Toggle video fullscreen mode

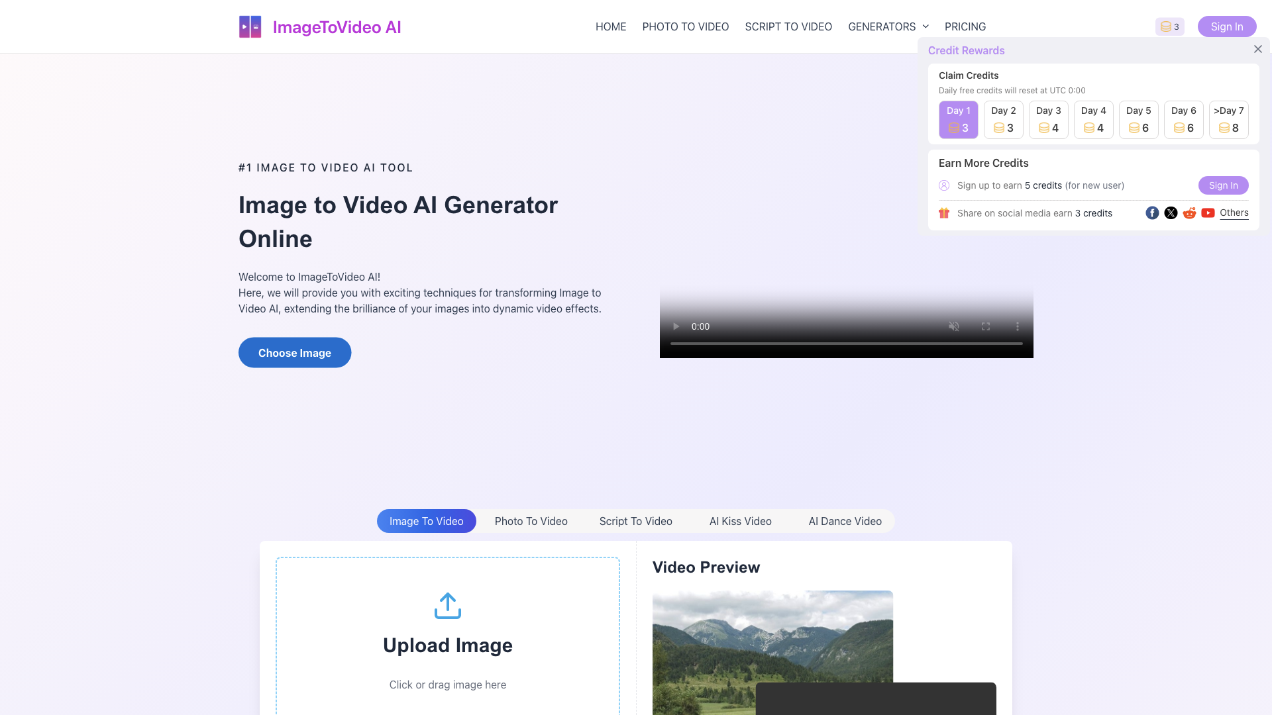point(985,325)
